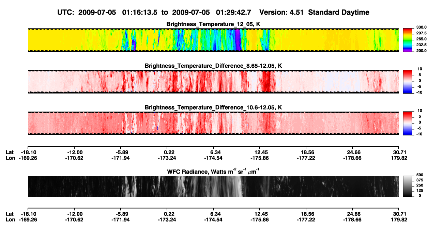
Task: Click the 330.0 colorbar label
Action: [421, 27]
